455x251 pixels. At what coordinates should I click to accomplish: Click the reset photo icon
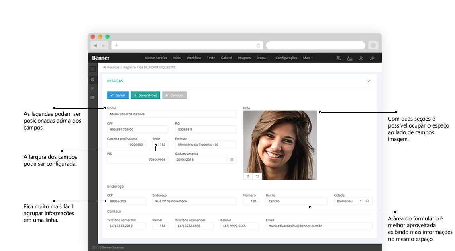(257, 176)
